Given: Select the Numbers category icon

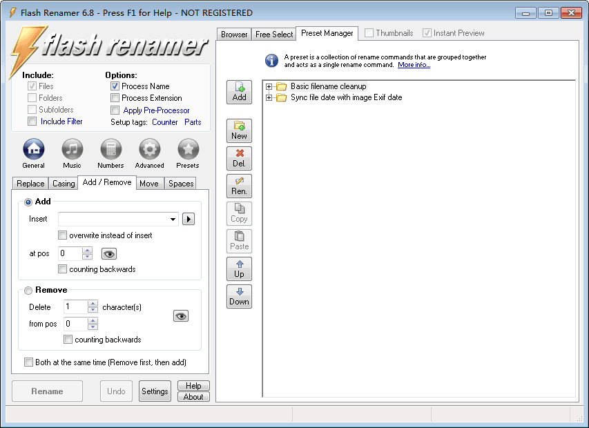Looking at the screenshot, I should pyautogui.click(x=110, y=150).
